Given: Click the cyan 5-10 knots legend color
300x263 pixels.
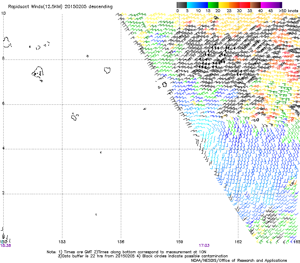Looking at the screenshot, I should tap(192, 5).
